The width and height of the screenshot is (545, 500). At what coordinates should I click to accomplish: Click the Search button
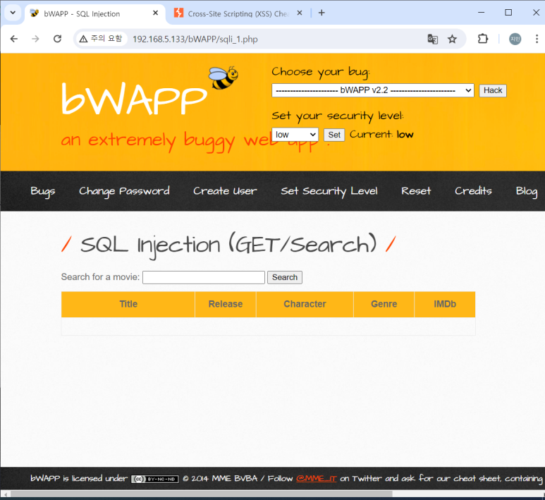click(285, 277)
